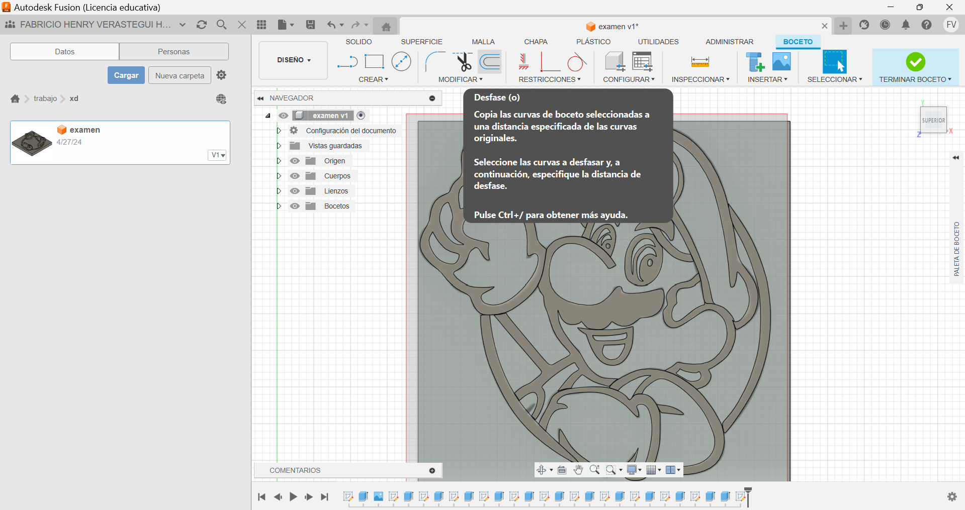Collapse the examen v1 root node
This screenshot has height=510, width=965.
click(268, 116)
